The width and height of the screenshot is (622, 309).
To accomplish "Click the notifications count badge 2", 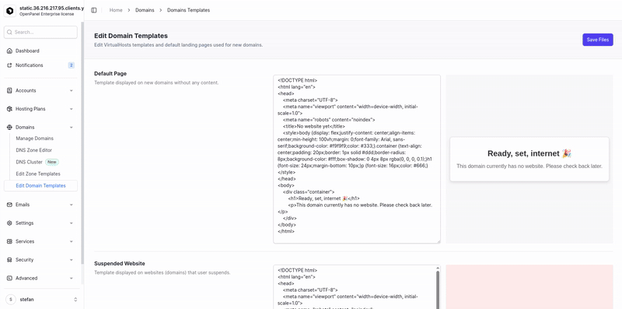I will pyautogui.click(x=71, y=65).
